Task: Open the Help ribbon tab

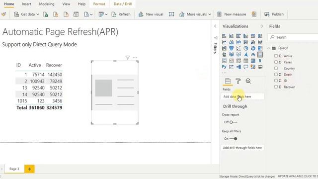Action: point(81,4)
